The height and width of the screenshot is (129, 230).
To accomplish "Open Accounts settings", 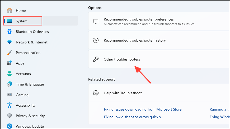I will tap(41, 74).
